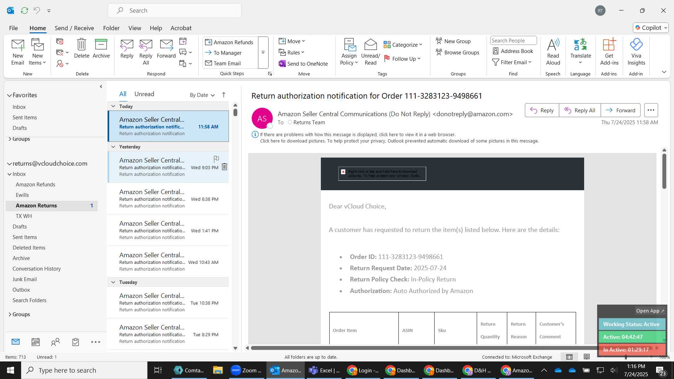This screenshot has width=674, height=379.
Task: Click the download pictures info bar
Action: (x=399, y=141)
